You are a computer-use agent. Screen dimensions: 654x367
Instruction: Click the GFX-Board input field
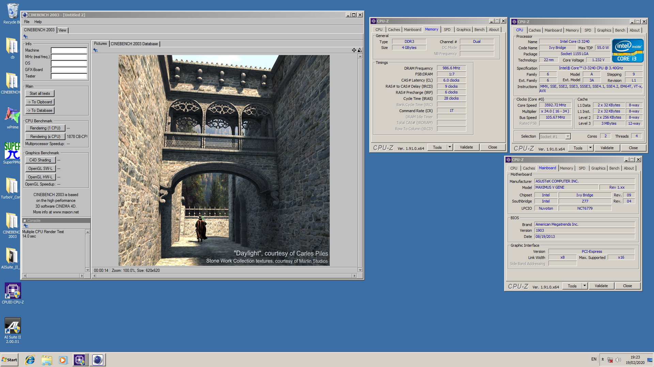pyautogui.click(x=69, y=70)
